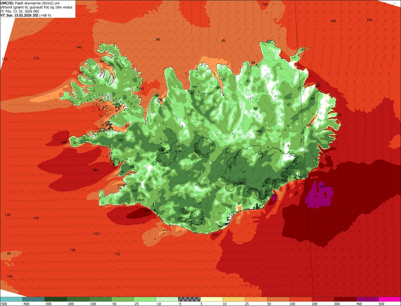The width and height of the screenshot is (401, 306).
Task: Select the IT: Fös. 13.02.2026 00Z line
Action: [x=20, y=11]
